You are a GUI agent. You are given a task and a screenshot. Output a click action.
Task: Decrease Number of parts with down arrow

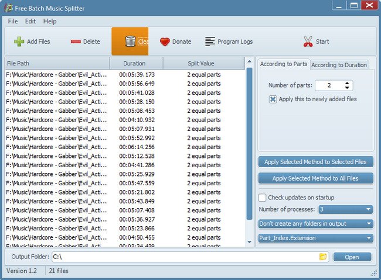[x=347, y=88]
